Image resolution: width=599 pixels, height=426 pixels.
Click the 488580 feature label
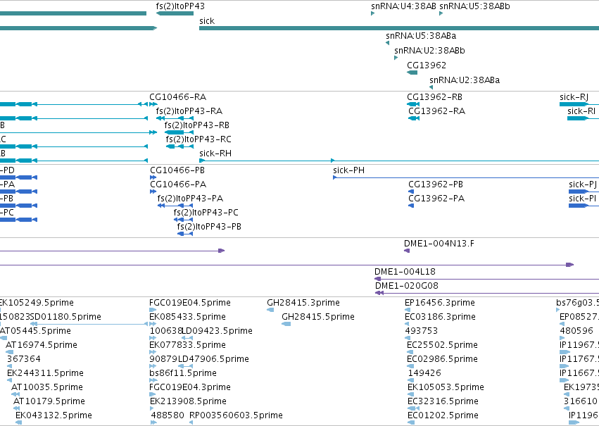[x=168, y=415]
